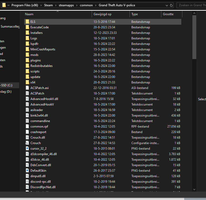Click the ELS folder icon
Viewport: 206px width, 200px height.
coord(27,22)
